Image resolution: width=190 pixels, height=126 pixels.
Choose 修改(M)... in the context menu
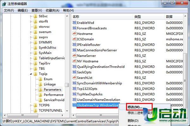(x=135, y=107)
